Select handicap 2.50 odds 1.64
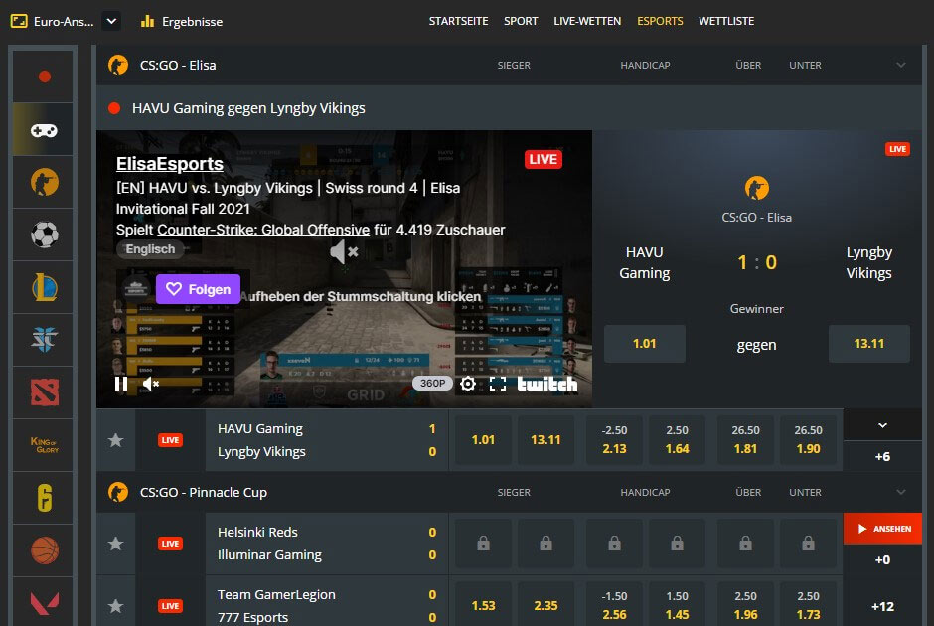Image resolution: width=934 pixels, height=626 pixels. point(677,439)
